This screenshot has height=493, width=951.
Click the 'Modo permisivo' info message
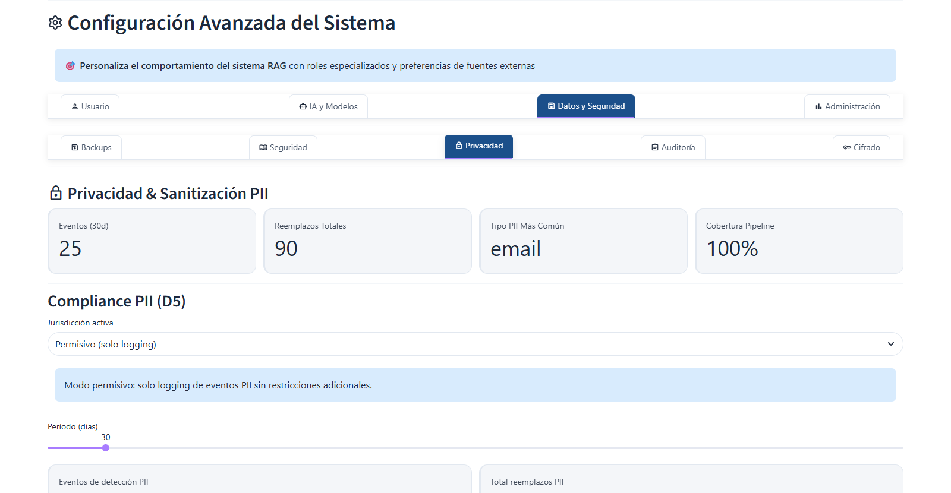pyautogui.click(x=475, y=385)
